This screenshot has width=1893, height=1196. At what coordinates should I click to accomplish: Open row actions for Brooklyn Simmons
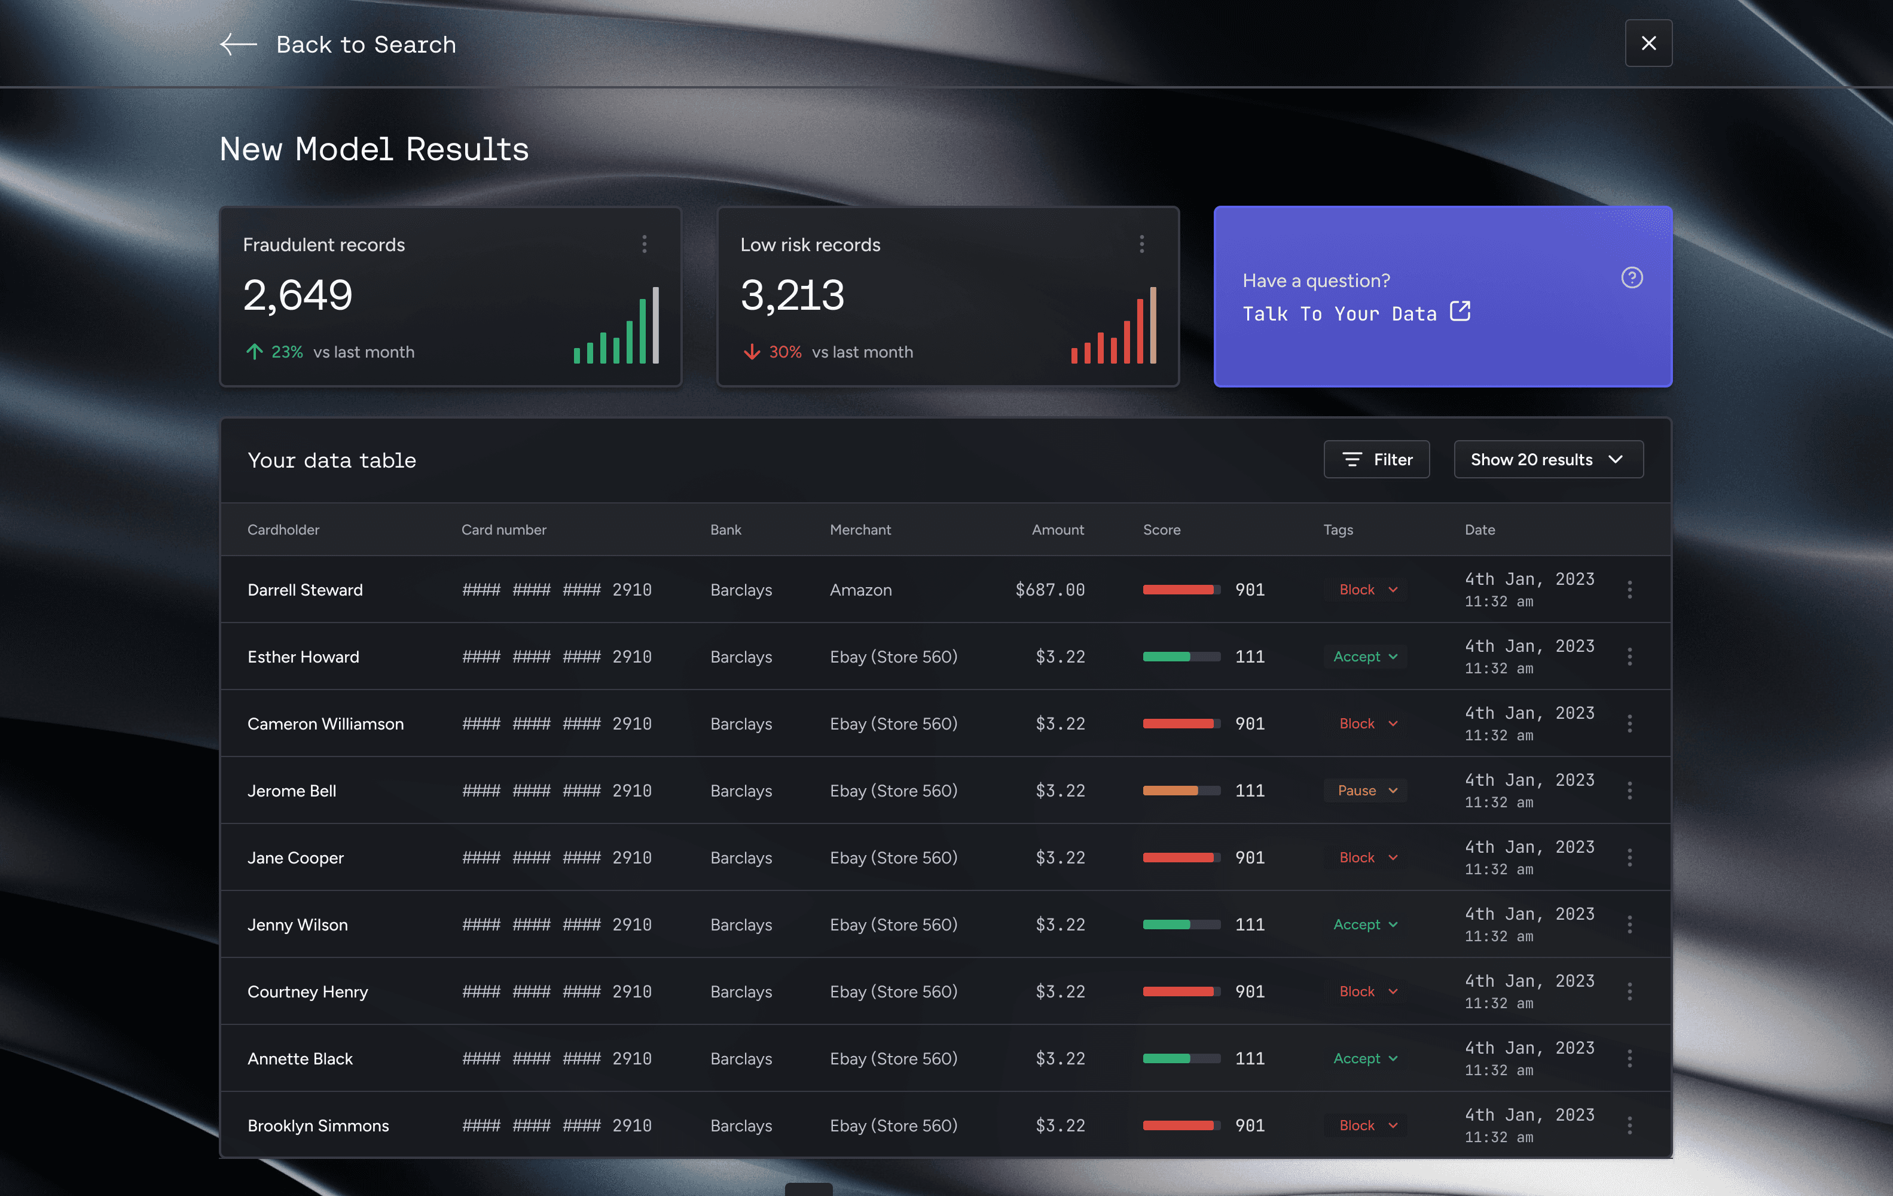coord(1629,1125)
